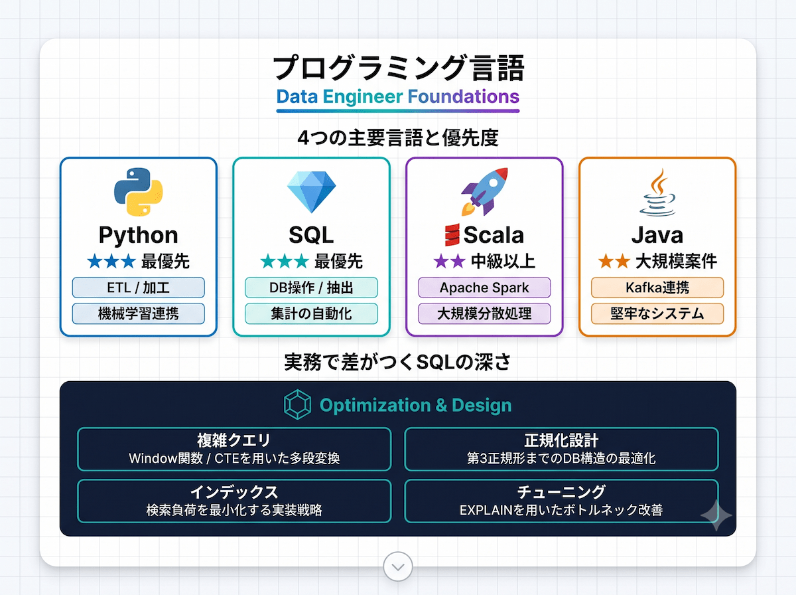Open the インデックス card
796x595 pixels.
tap(234, 501)
